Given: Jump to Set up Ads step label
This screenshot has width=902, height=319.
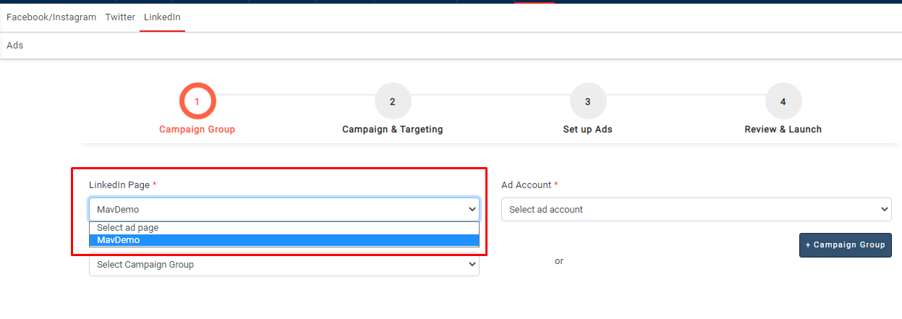Looking at the screenshot, I should (x=587, y=129).
